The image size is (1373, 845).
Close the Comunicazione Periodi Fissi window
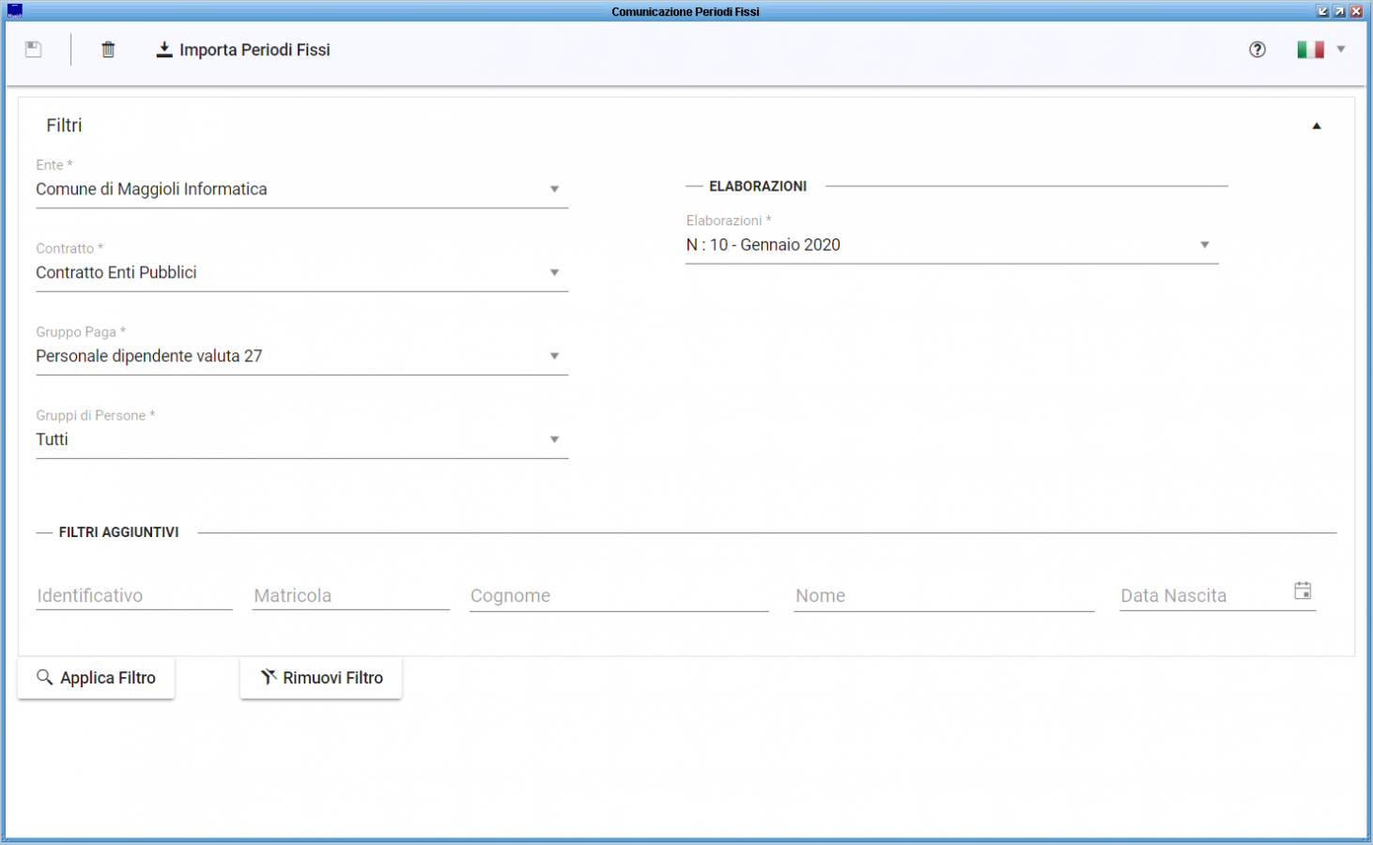[1356, 11]
